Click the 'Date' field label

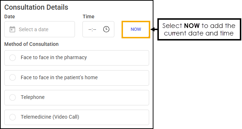click(10, 16)
